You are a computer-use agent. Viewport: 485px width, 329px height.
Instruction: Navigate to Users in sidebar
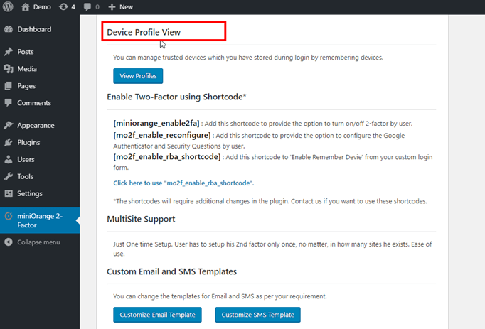click(x=26, y=159)
